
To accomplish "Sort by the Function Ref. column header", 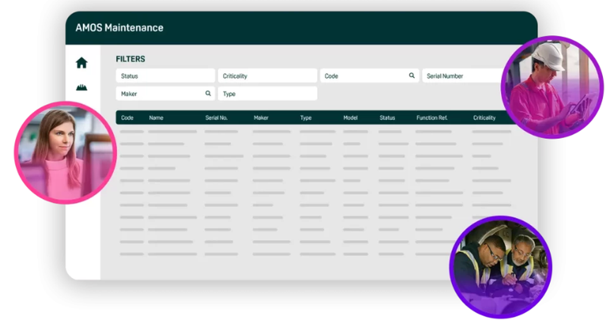I will click(x=432, y=117).
